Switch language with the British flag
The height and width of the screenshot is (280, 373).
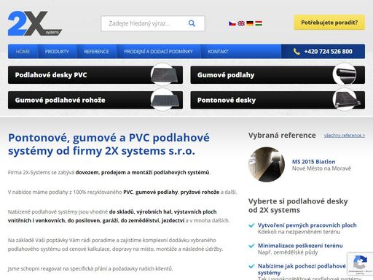[241, 23]
